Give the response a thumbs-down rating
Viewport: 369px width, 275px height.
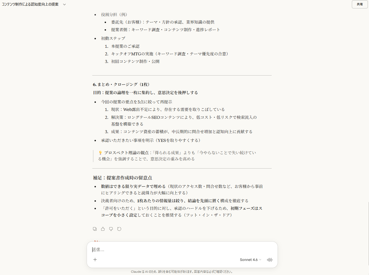coord(111,229)
